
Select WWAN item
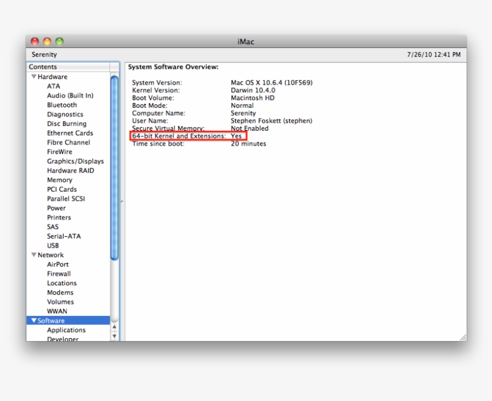[x=57, y=311]
